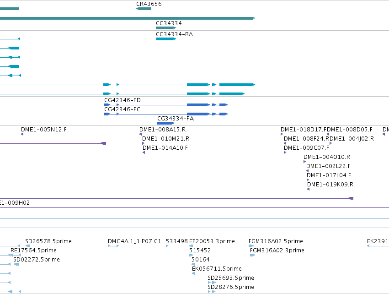
Task: Click the DMG4A.1_1.P07.C1 feature
Action: pyautogui.click(x=113, y=246)
